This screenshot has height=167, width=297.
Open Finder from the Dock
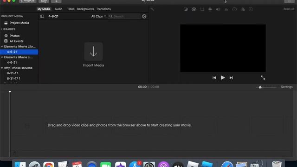20,164
